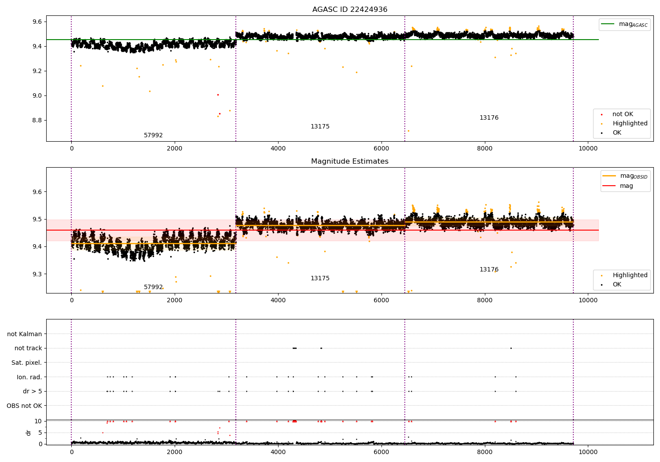Viewport: 660px width, 462px height.
Task: Click y-tick 9.2 on the top plot
Action: point(37,71)
